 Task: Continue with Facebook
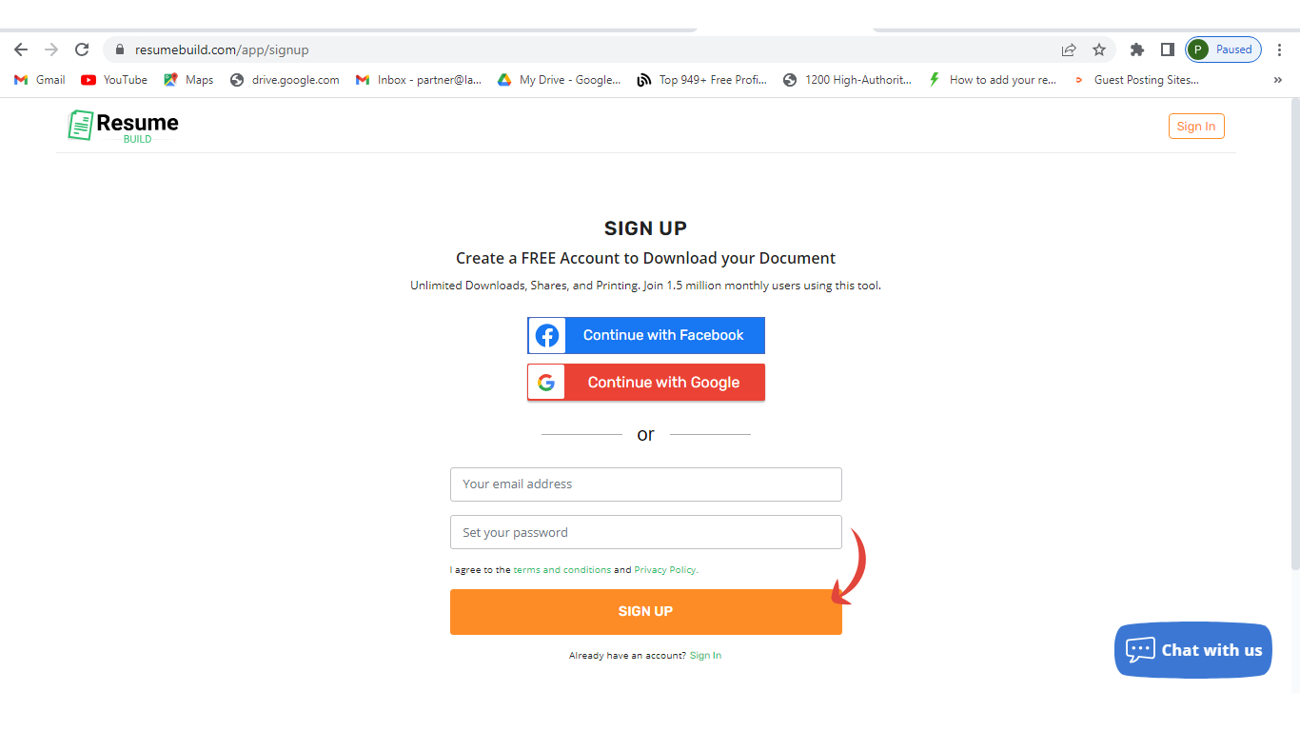point(646,335)
